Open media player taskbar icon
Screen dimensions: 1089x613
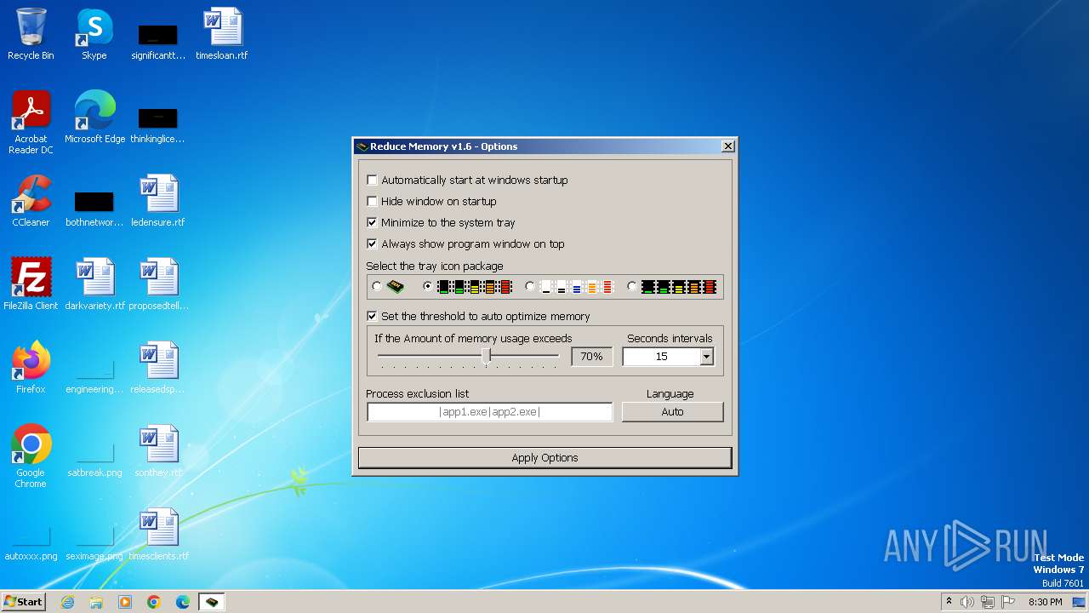[125, 602]
